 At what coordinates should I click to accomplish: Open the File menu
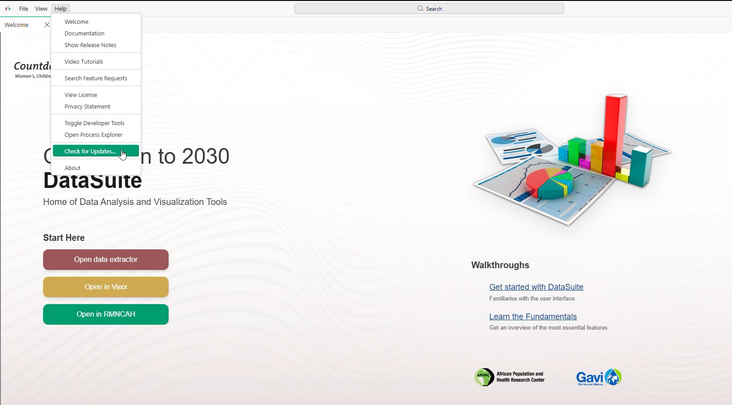click(x=24, y=9)
